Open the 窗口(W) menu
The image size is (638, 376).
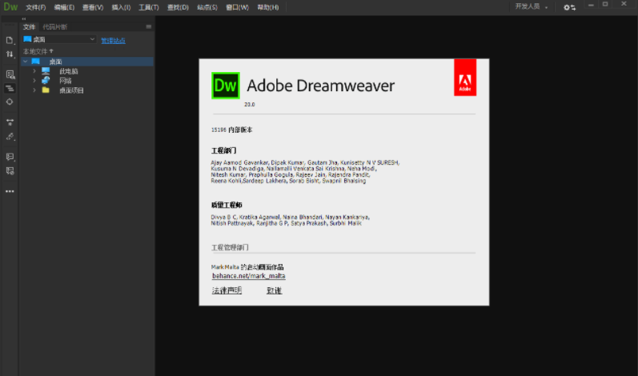[x=237, y=7]
